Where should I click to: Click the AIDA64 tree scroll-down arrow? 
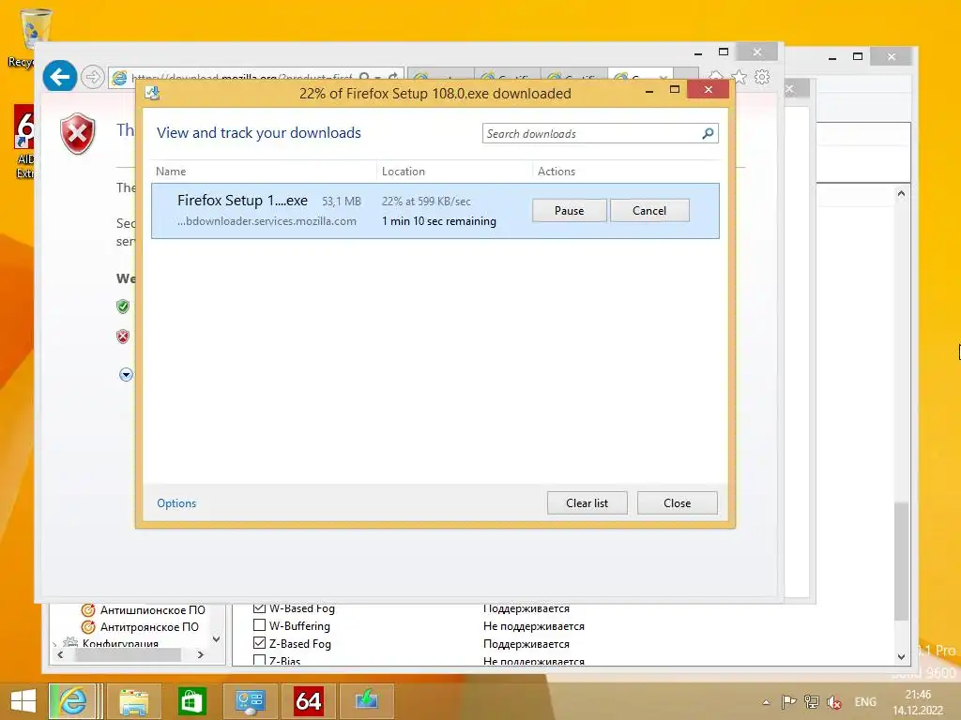coord(216,639)
